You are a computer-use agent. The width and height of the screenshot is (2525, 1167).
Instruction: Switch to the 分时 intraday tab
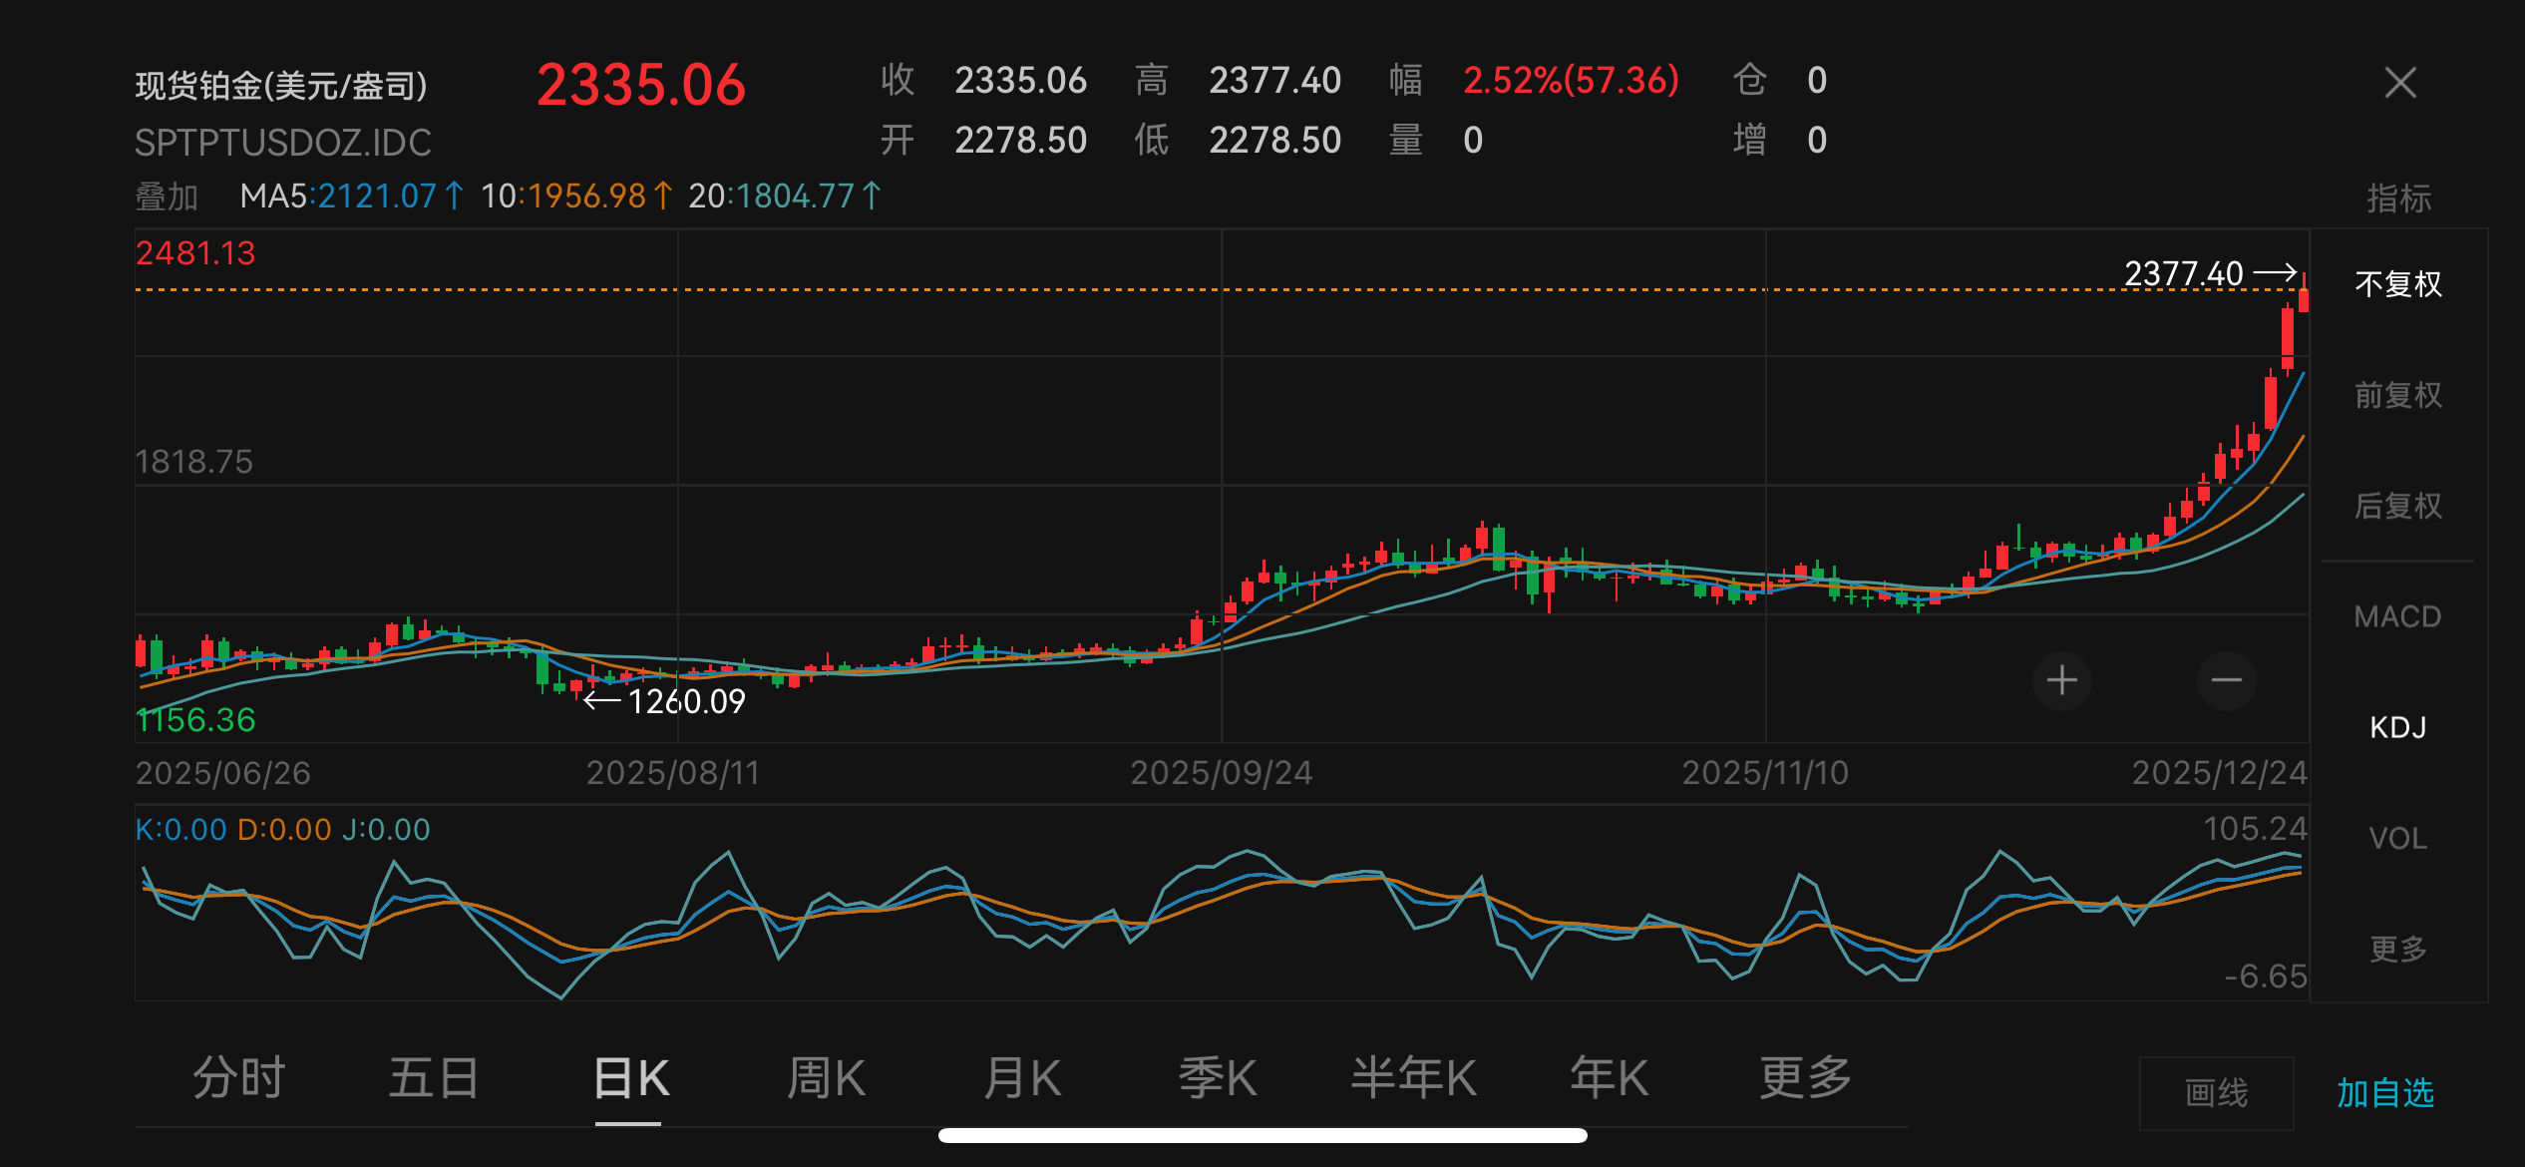tap(236, 1077)
